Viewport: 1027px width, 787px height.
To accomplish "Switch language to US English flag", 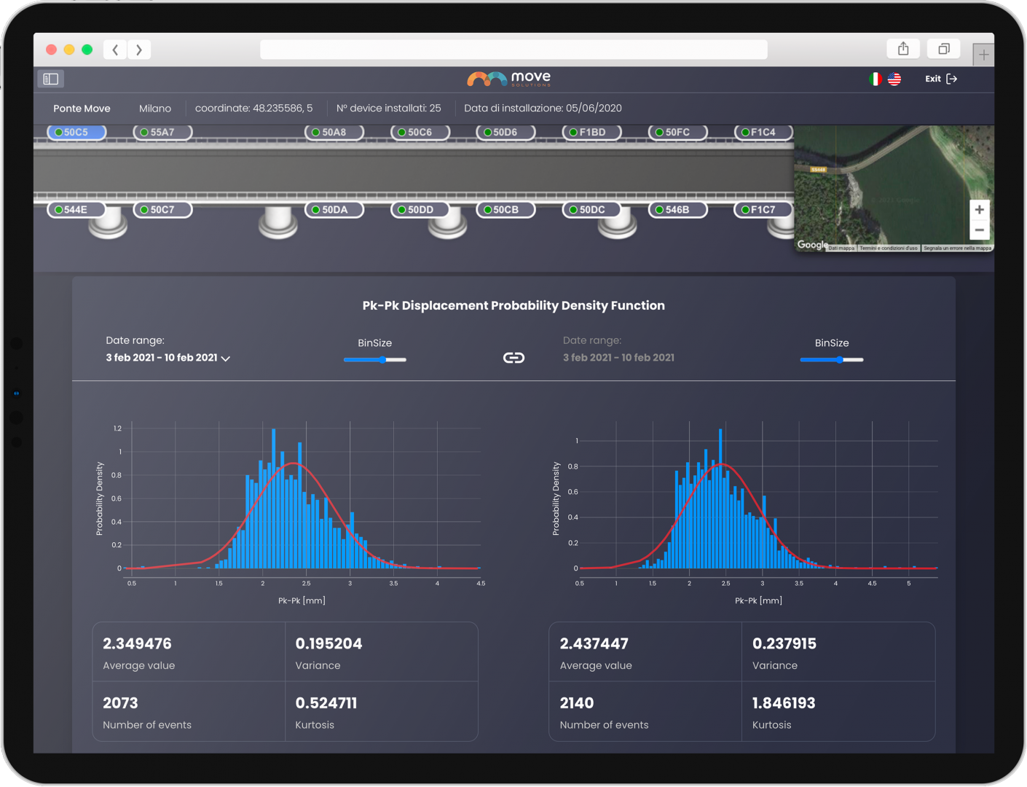I will tap(894, 79).
